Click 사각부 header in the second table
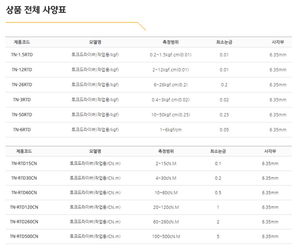298x247 pixels. tap(270, 151)
